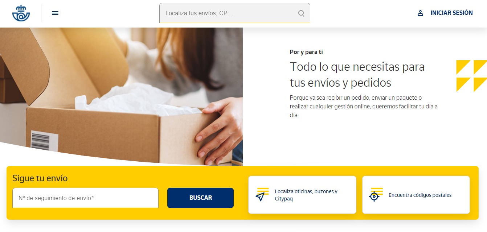Viewport: 487px width, 232px height.
Task: Click the 'Por y para ti' label
Action: (306, 52)
